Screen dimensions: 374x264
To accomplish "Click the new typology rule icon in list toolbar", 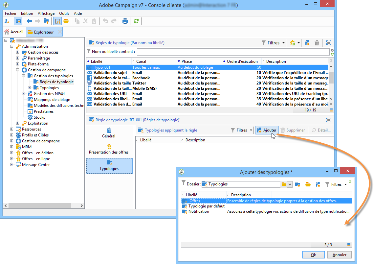I will pyautogui.click(x=307, y=43).
